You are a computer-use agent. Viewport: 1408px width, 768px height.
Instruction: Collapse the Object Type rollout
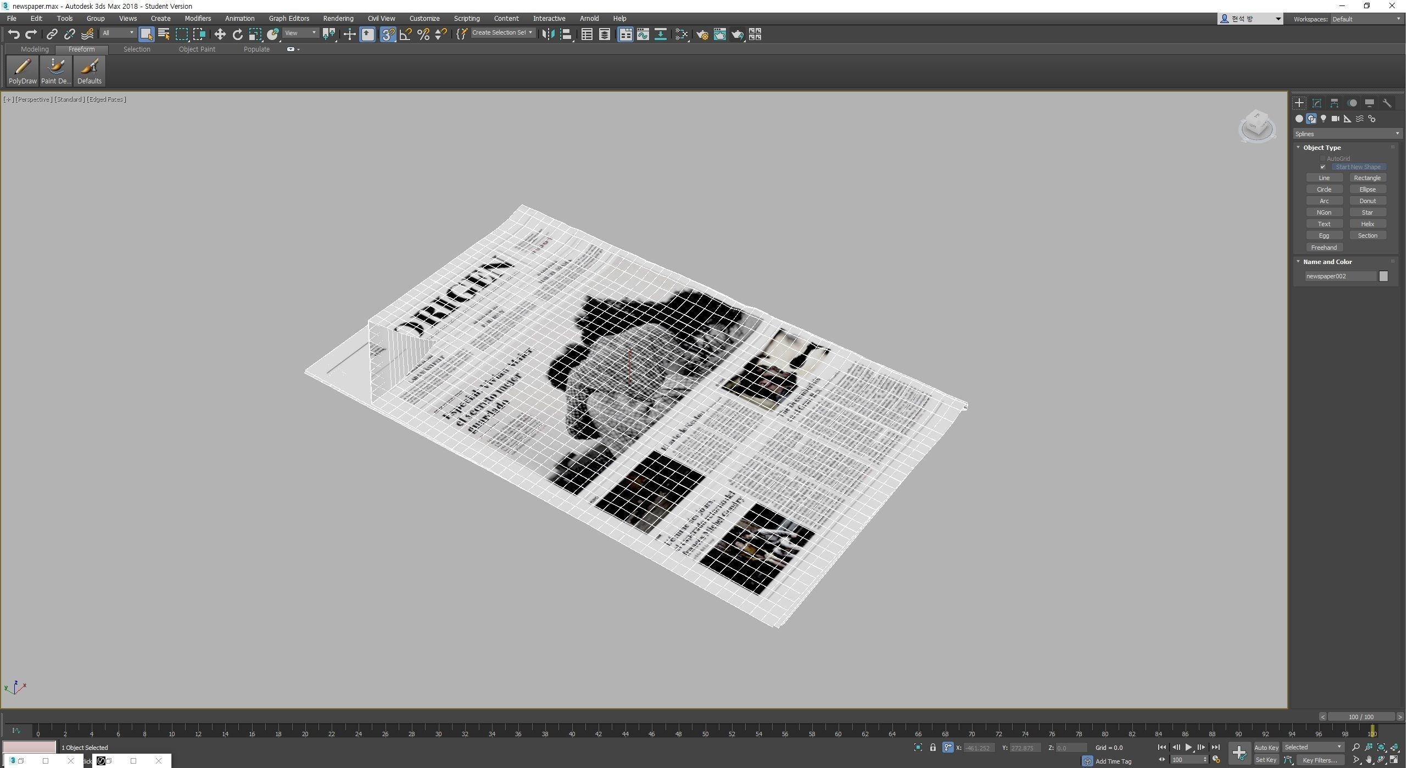(x=1323, y=148)
